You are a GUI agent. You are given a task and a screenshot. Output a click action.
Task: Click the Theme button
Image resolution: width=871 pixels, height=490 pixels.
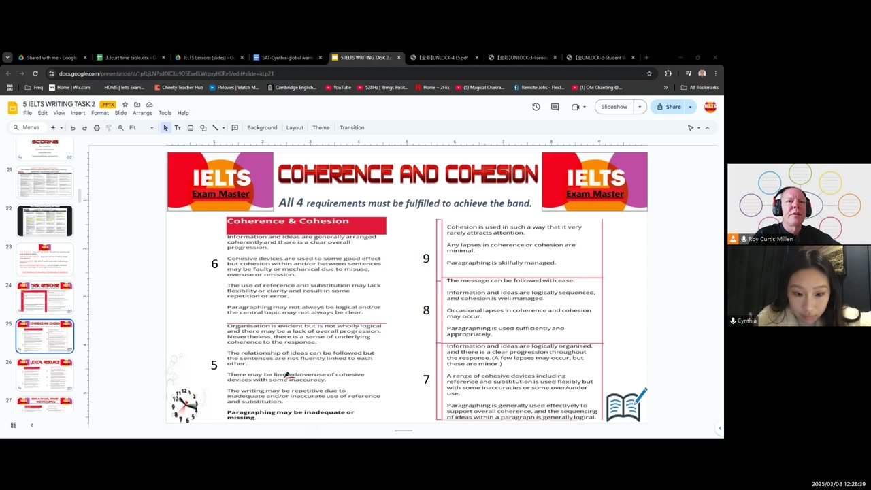(321, 127)
